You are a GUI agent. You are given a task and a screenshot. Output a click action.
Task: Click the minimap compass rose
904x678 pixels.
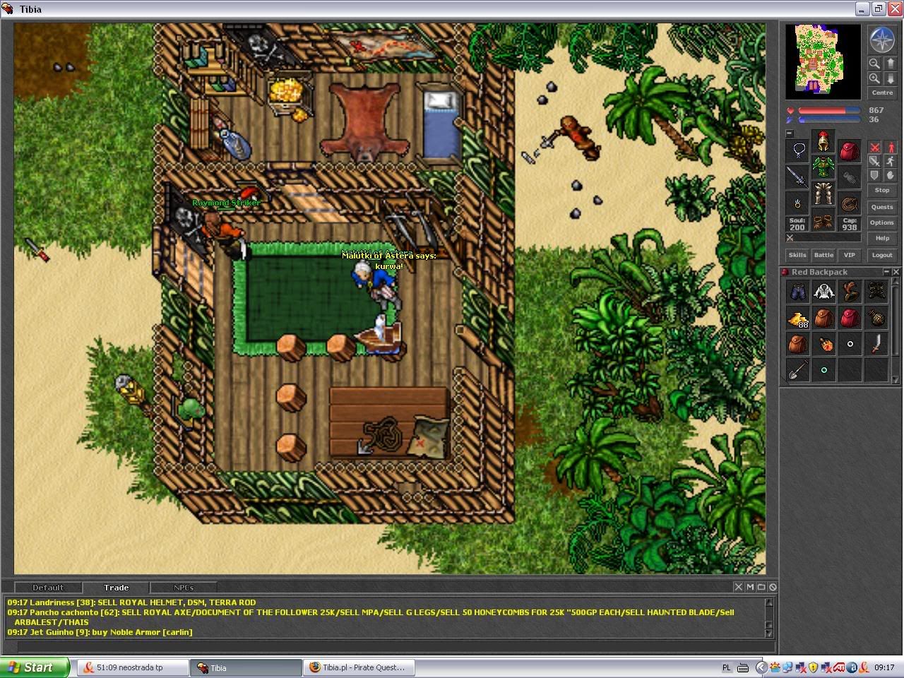(881, 40)
